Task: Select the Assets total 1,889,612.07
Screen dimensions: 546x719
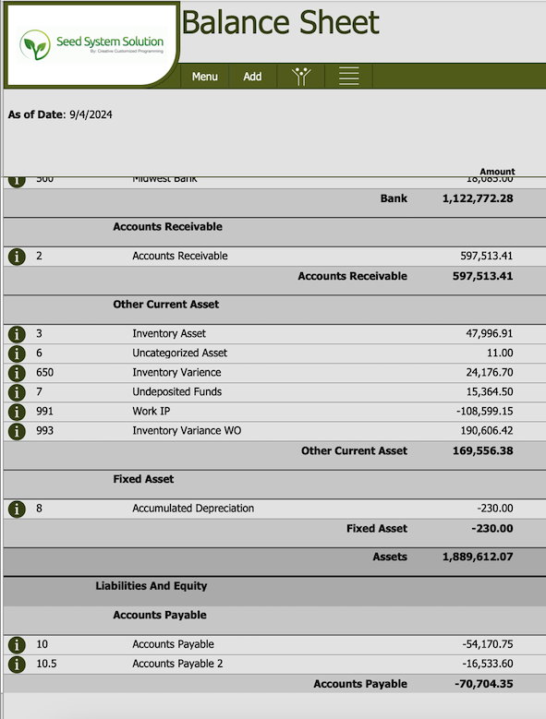Action: tap(478, 557)
